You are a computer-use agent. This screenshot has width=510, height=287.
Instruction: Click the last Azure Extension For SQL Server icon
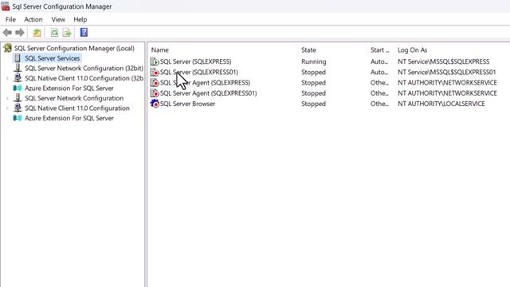click(18, 118)
